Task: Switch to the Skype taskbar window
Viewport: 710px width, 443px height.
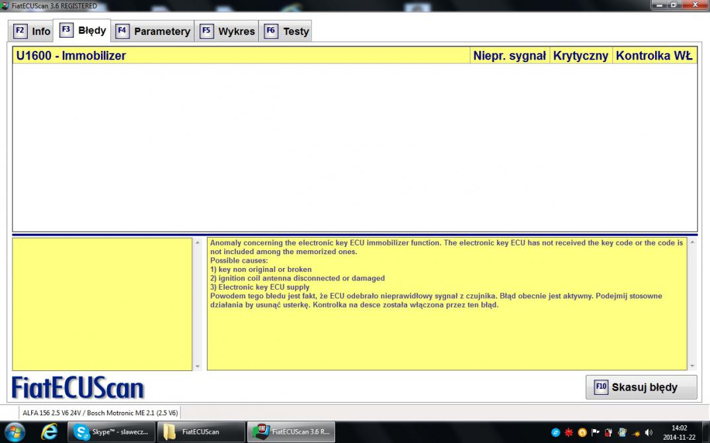Action: click(x=111, y=432)
